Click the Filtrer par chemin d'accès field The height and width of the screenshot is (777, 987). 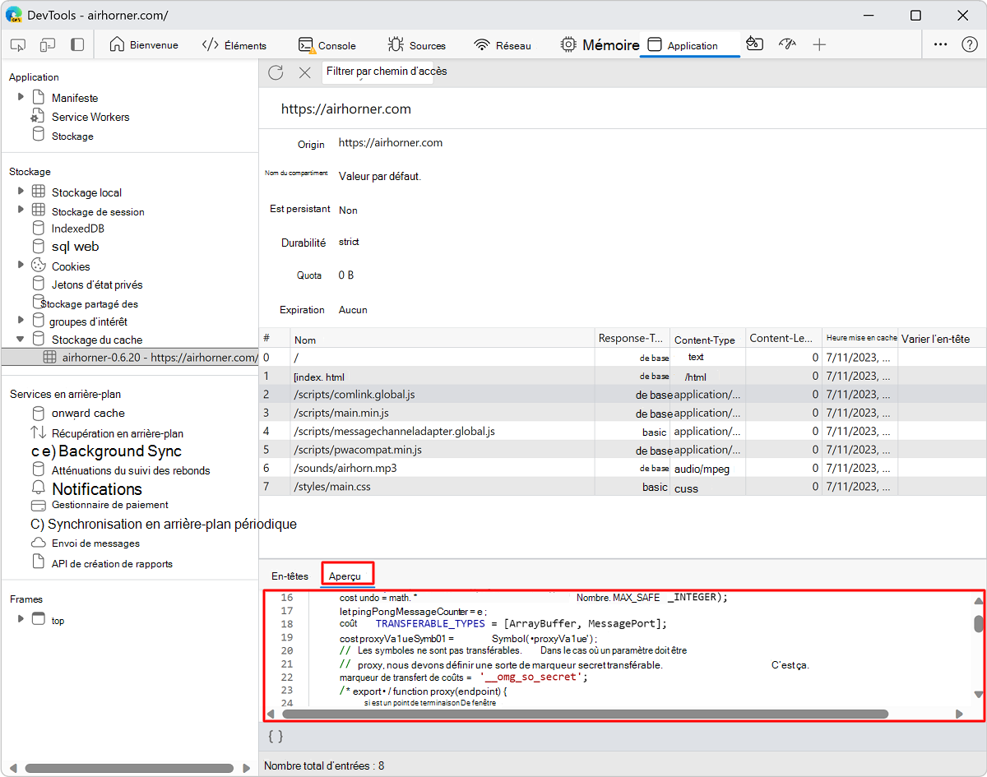378,72
